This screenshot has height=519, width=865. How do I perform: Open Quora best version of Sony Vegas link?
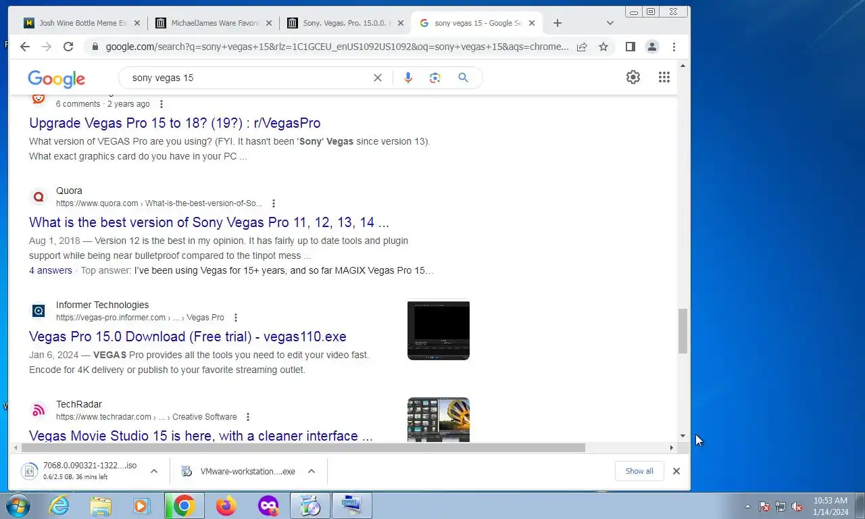(209, 222)
